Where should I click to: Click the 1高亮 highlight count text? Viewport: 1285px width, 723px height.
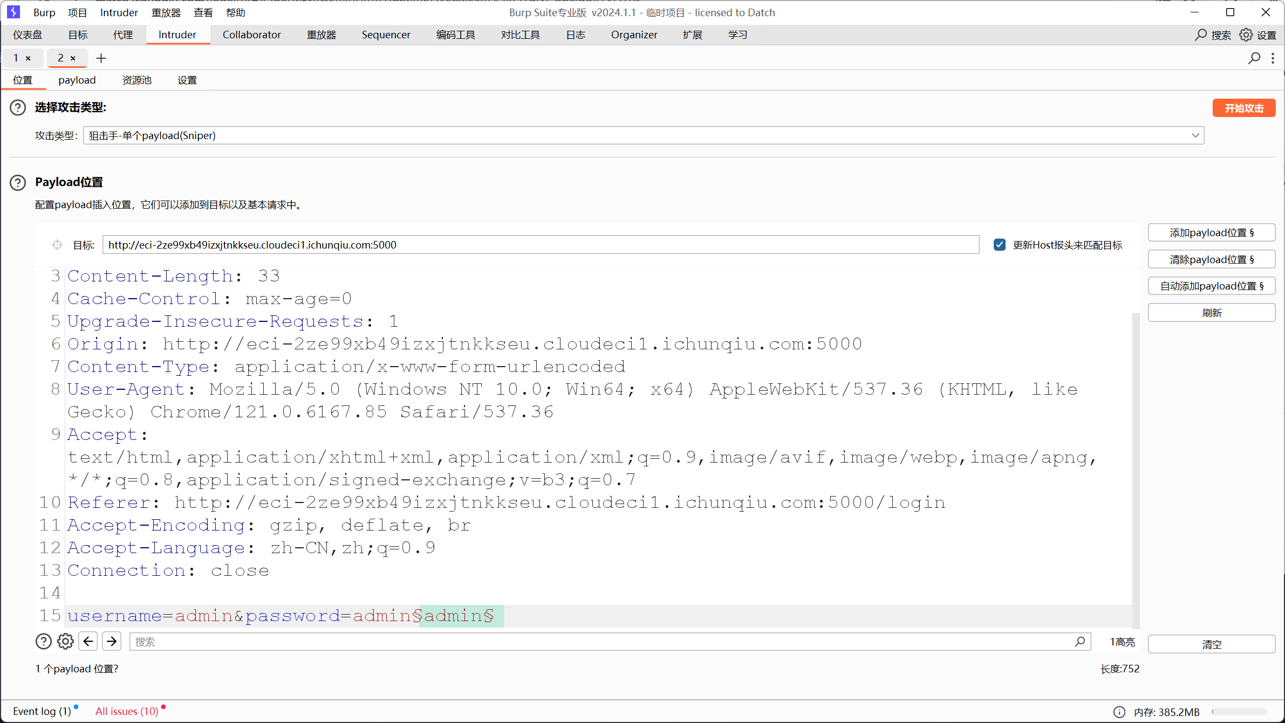pos(1123,642)
